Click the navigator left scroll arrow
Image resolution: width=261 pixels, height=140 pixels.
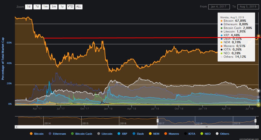tap(16, 127)
